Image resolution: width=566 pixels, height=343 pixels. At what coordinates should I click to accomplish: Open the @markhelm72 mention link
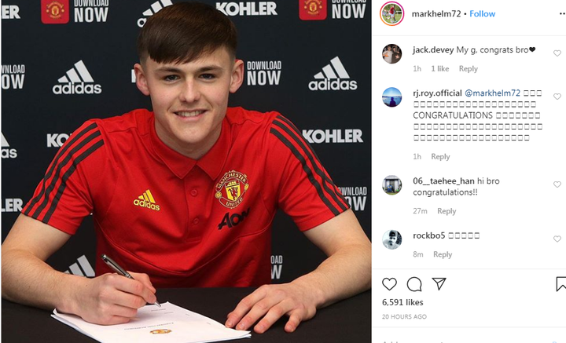click(x=492, y=93)
